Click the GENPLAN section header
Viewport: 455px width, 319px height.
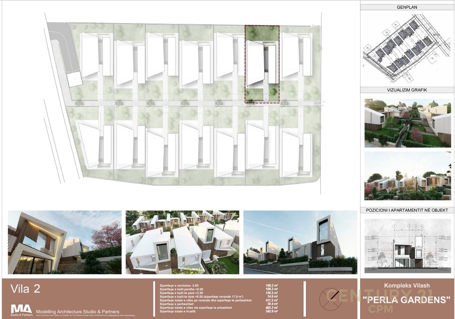click(x=407, y=7)
